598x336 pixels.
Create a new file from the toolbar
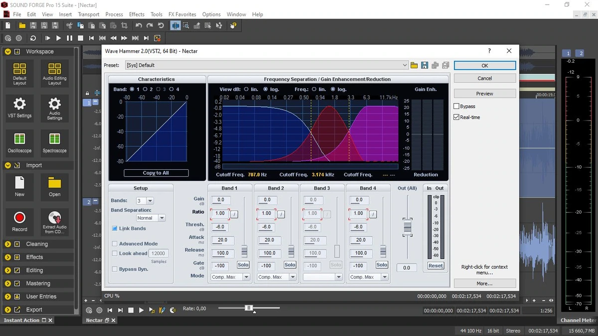(x=7, y=25)
